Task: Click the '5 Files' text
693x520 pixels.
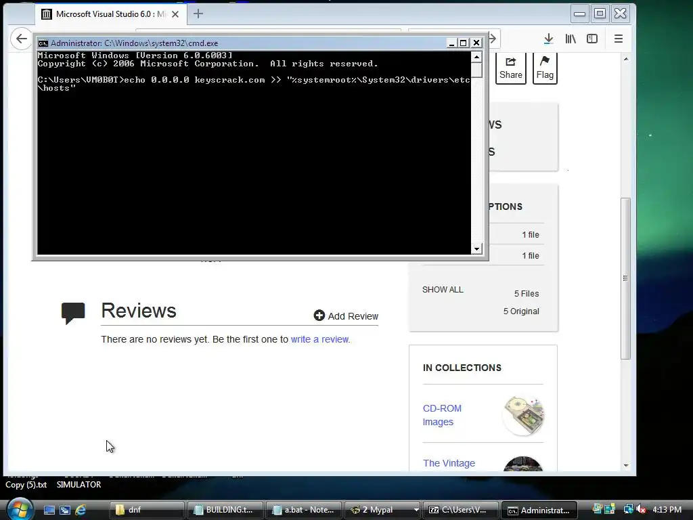Action: click(527, 294)
